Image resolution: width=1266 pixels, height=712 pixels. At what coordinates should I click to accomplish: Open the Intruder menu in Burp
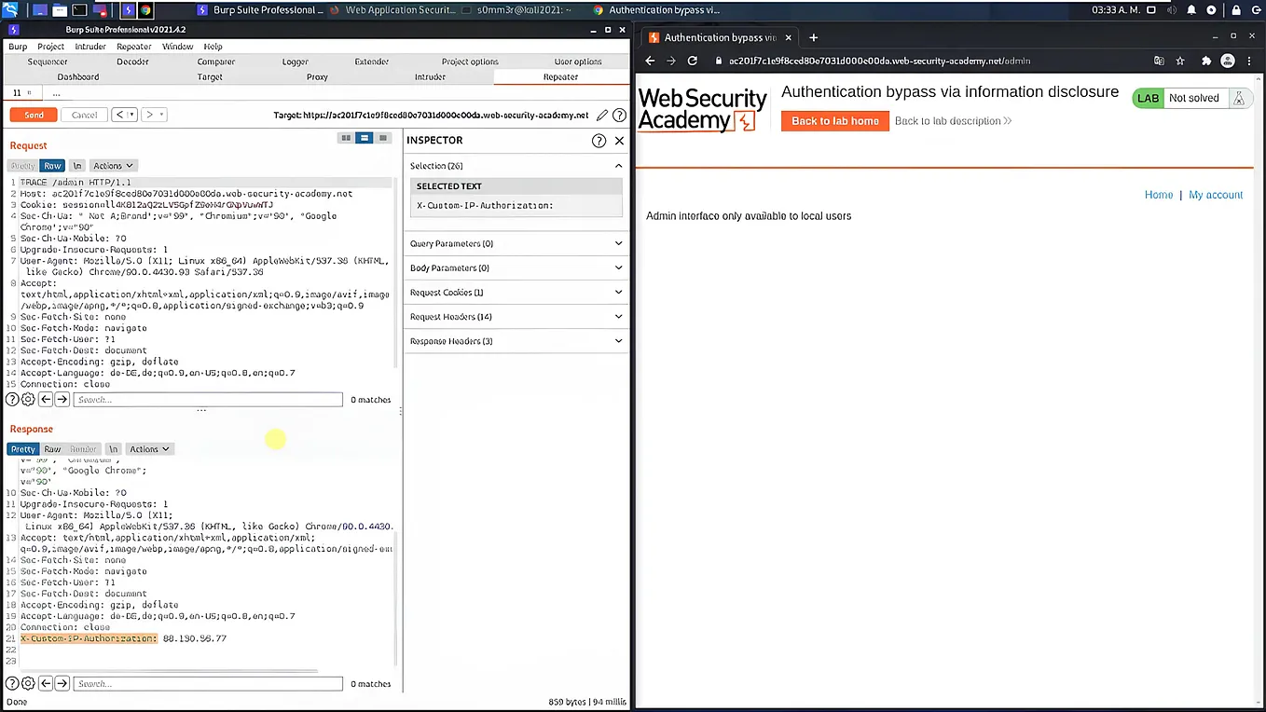click(90, 46)
